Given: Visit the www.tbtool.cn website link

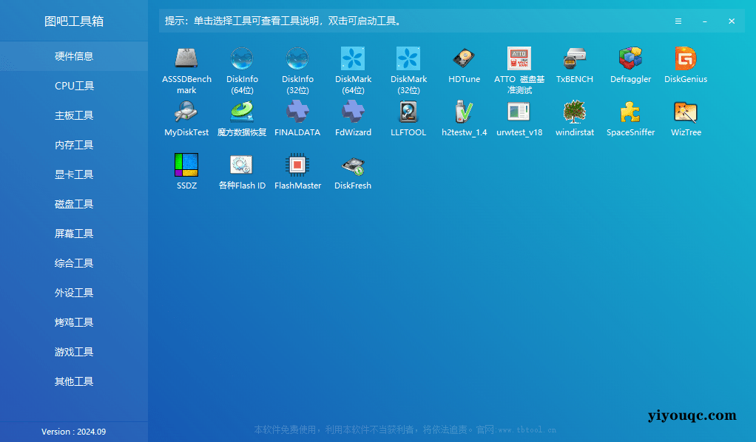Looking at the screenshot, I should (528, 429).
